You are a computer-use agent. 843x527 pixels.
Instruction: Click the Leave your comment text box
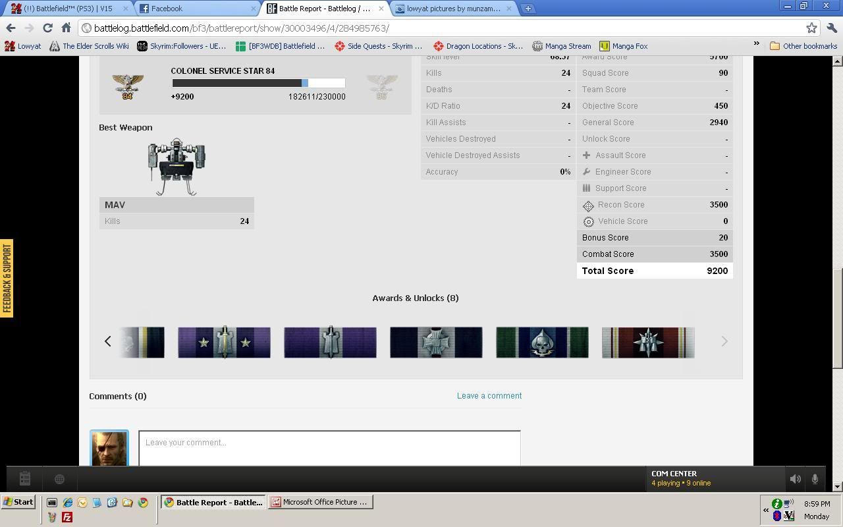(329, 447)
